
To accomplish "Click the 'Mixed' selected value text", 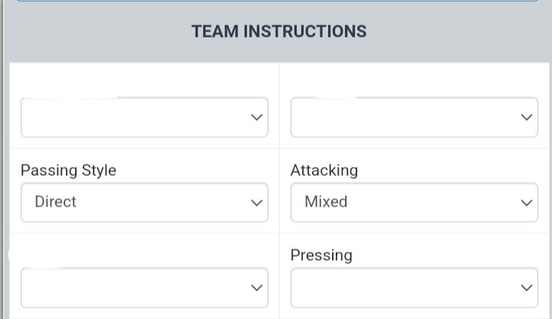I will click(x=326, y=202).
